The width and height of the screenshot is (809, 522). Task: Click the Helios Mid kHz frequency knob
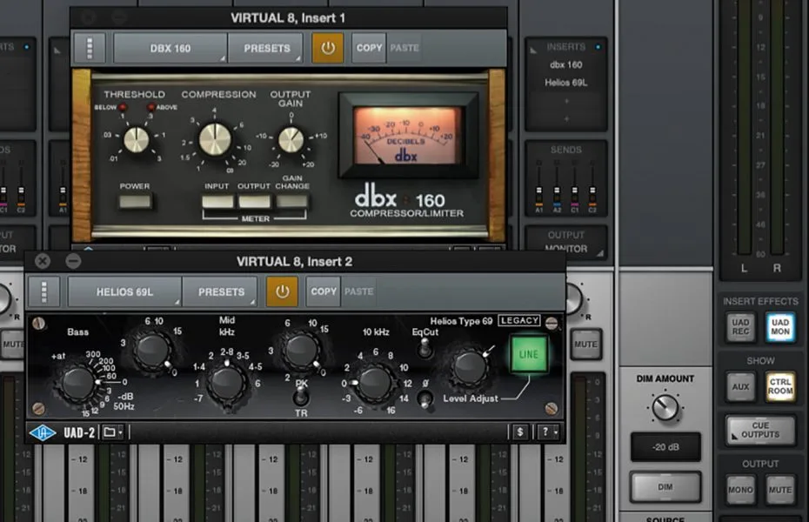point(225,384)
